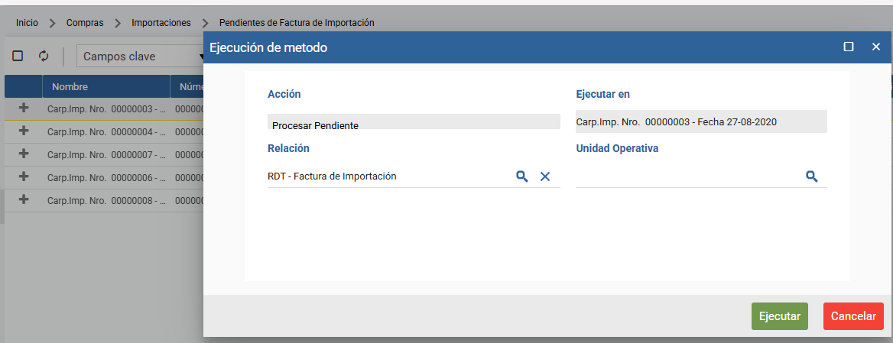Click the refresh icon in toolbar

(x=44, y=56)
